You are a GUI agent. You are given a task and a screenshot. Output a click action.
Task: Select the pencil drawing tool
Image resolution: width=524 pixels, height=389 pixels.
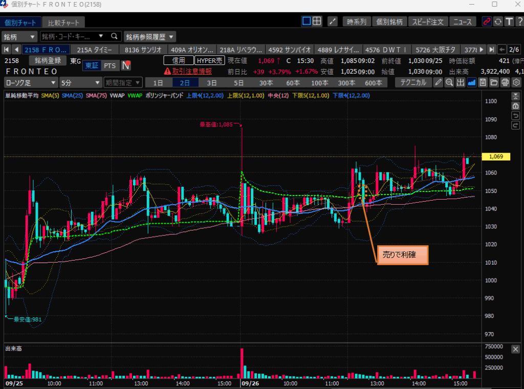pos(439,83)
